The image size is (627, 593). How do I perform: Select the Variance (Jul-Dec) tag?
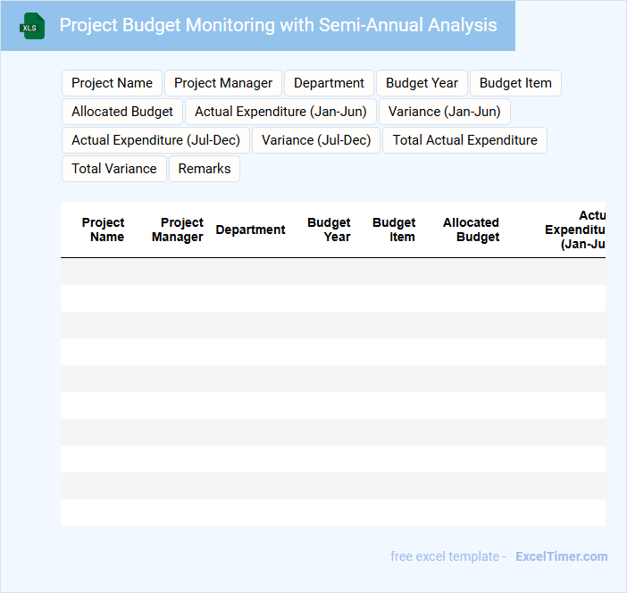point(316,140)
